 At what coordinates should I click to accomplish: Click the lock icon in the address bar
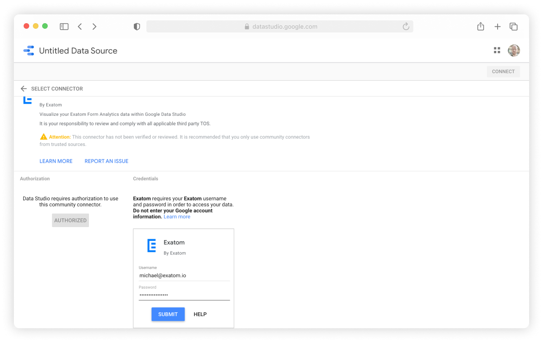coord(247,27)
